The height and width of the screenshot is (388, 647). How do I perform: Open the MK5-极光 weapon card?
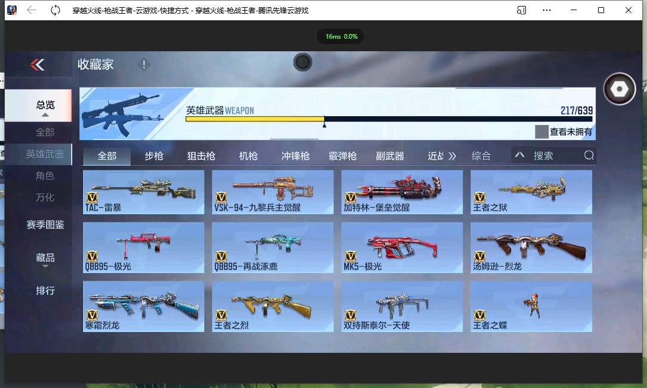tap(402, 247)
